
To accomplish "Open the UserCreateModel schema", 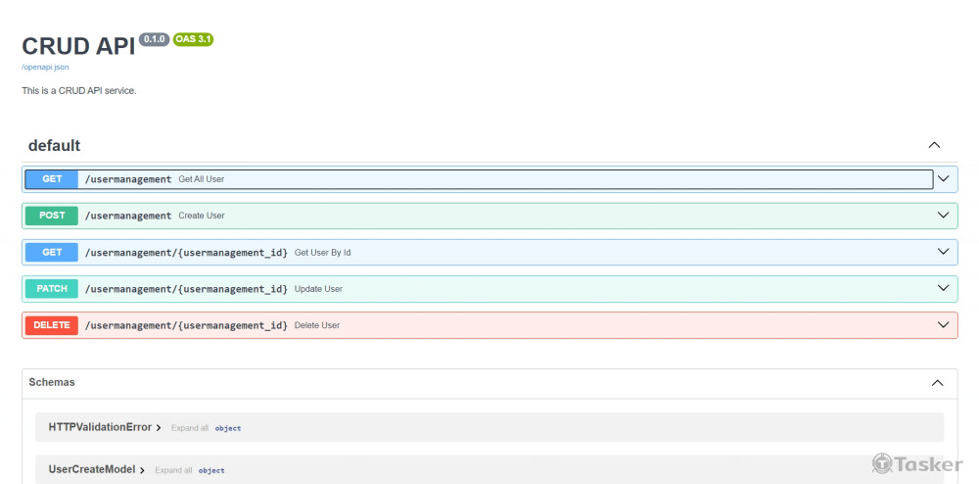I will point(92,470).
